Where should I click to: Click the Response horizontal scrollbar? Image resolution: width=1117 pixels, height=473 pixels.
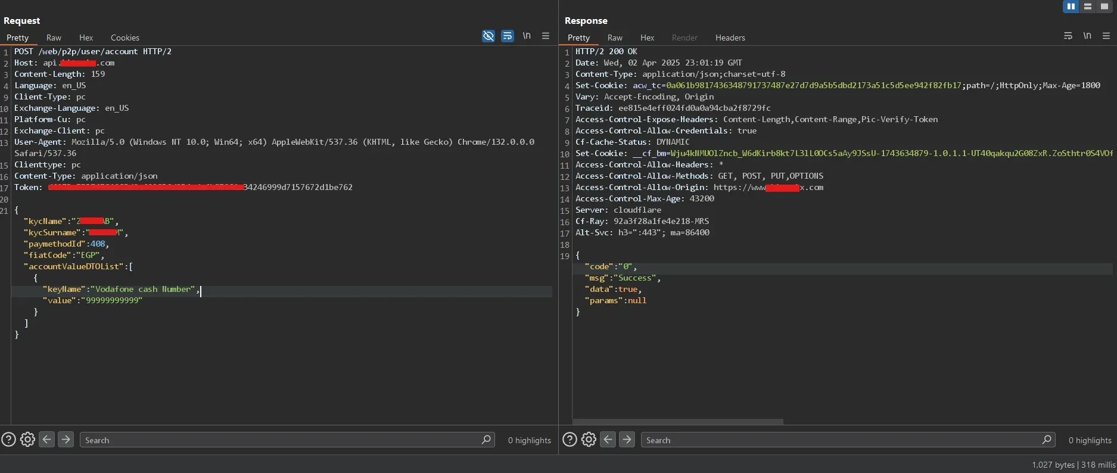[678, 422]
